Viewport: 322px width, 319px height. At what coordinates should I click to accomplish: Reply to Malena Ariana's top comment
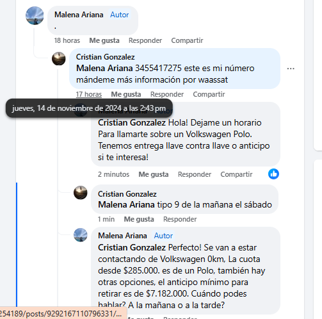pyautogui.click(x=145, y=40)
